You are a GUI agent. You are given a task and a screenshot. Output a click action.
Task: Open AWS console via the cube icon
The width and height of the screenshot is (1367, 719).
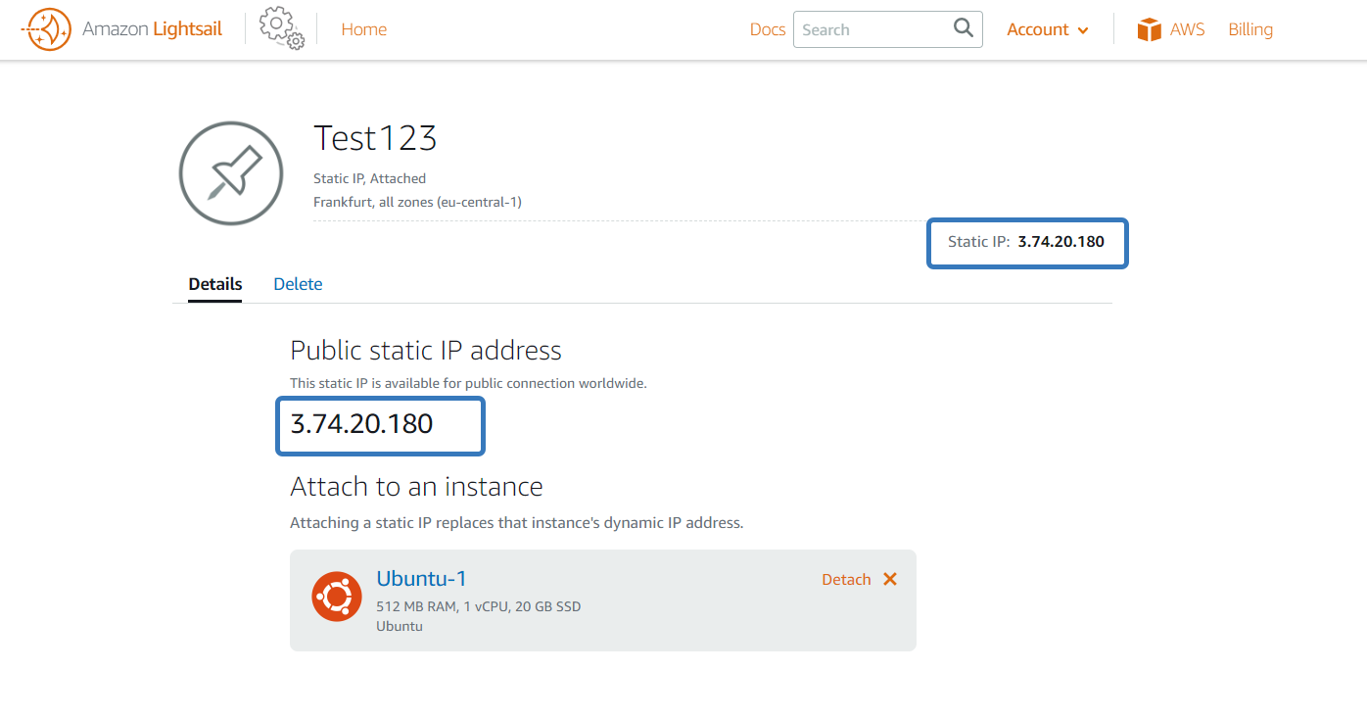(1148, 28)
